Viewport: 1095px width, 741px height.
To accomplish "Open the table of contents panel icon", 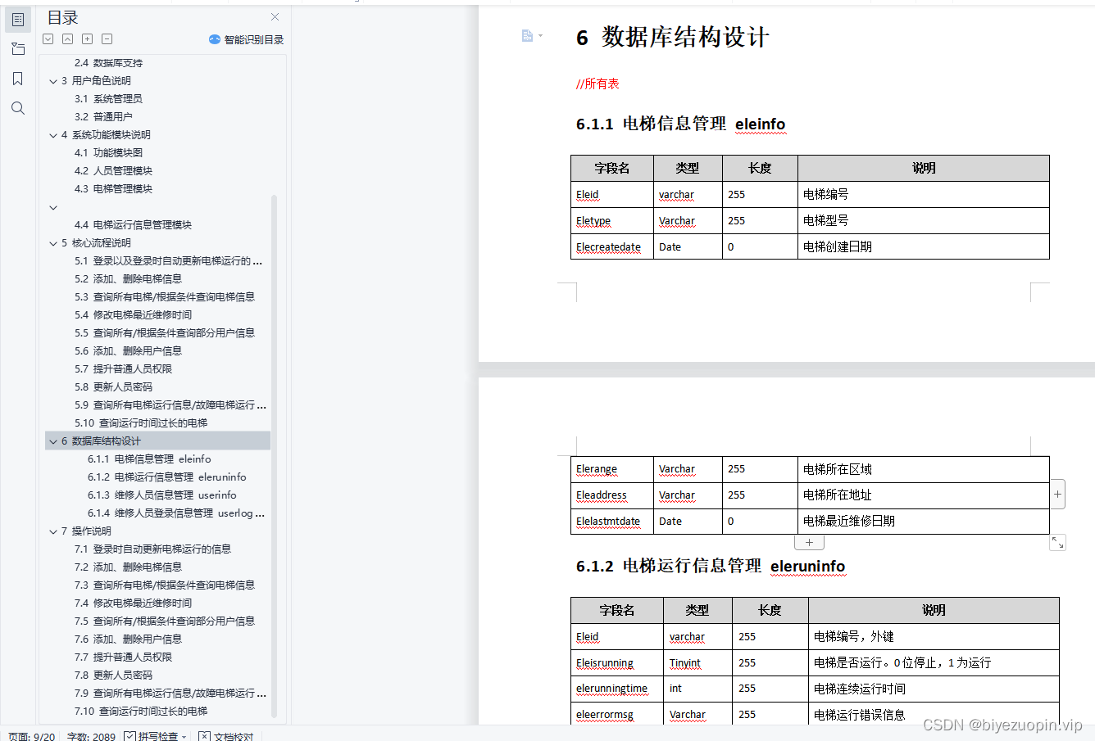I will (17, 20).
